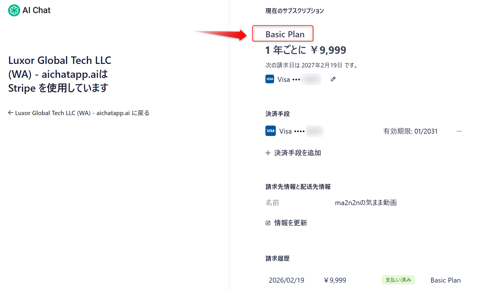Click the Visa card icon under 決済手段
The height and width of the screenshot is (291, 485).
pos(271,131)
